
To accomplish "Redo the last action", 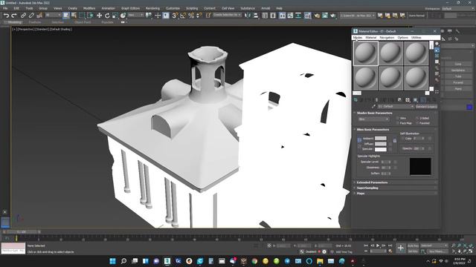I will point(13,16).
